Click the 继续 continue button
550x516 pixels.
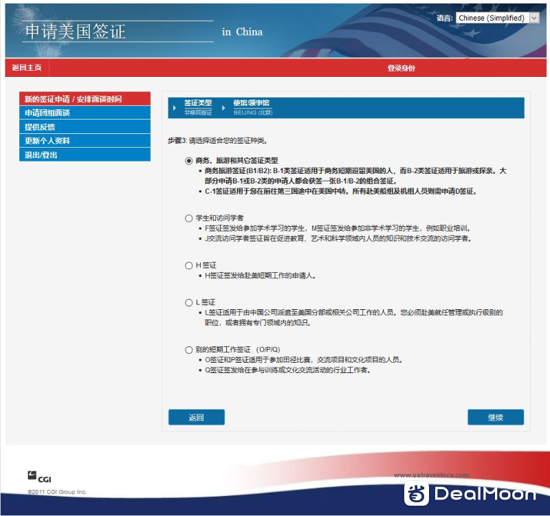[496, 417]
